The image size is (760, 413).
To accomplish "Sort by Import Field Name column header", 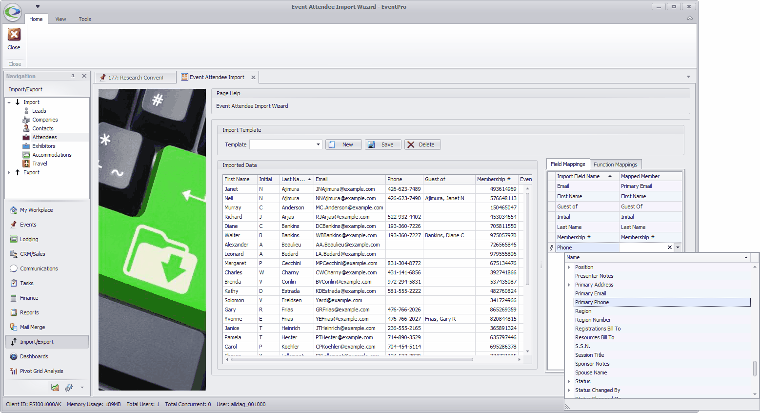I will pos(587,176).
